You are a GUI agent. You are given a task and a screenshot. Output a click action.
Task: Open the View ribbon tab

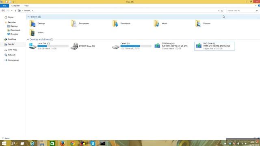pyautogui.click(x=26, y=6)
